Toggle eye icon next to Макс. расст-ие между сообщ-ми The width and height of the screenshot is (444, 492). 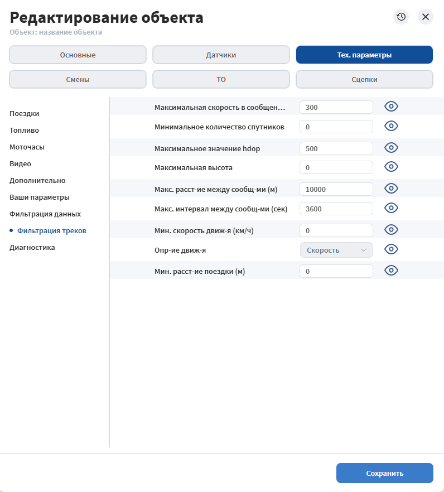[391, 189]
